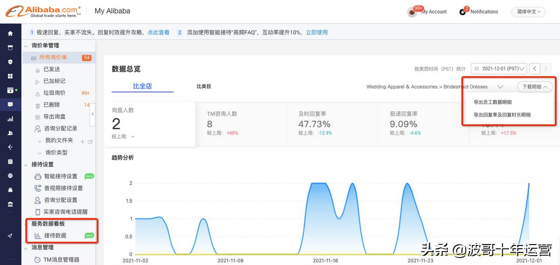Click the 接待设置 section header

(x=42, y=164)
